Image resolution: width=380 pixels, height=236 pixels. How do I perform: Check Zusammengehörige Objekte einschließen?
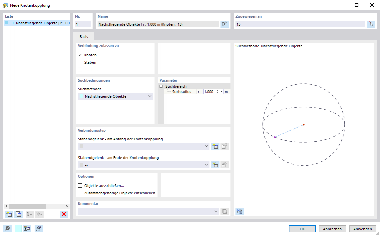[x=80, y=193]
